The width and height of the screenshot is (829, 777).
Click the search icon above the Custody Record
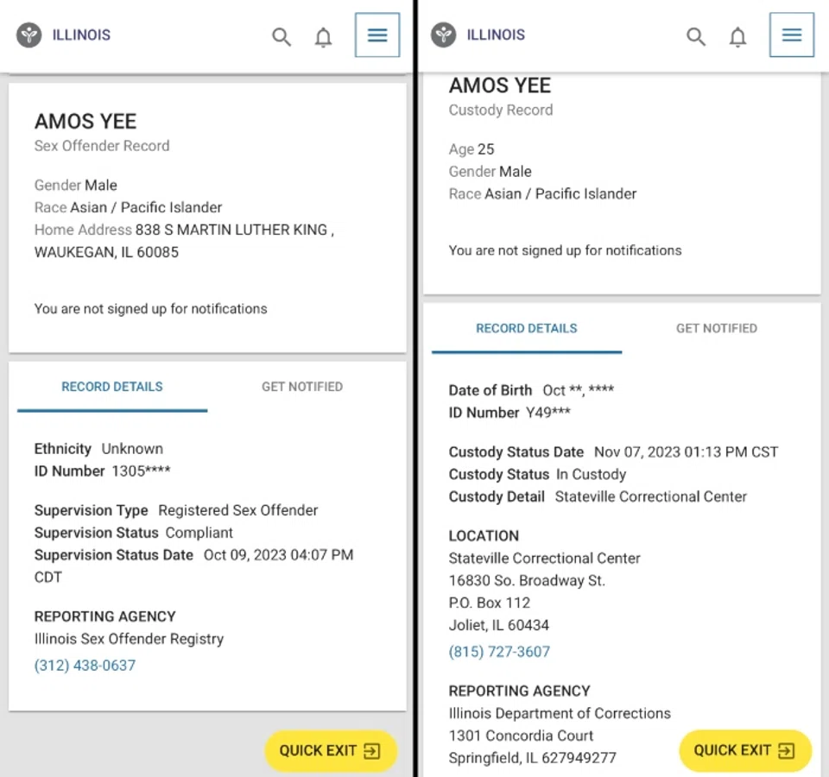(x=696, y=36)
